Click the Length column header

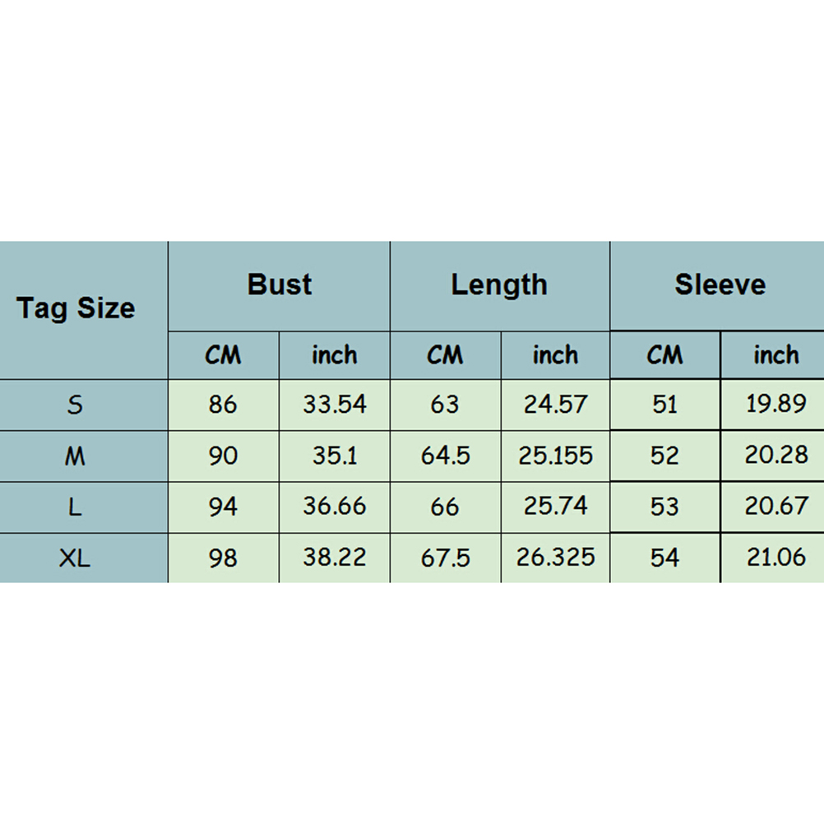(x=499, y=285)
